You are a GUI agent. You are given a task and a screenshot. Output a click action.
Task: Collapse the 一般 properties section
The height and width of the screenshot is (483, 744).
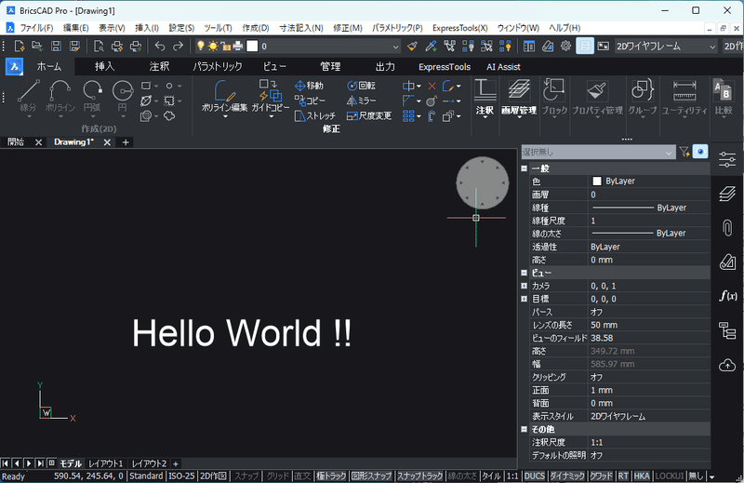(x=524, y=168)
